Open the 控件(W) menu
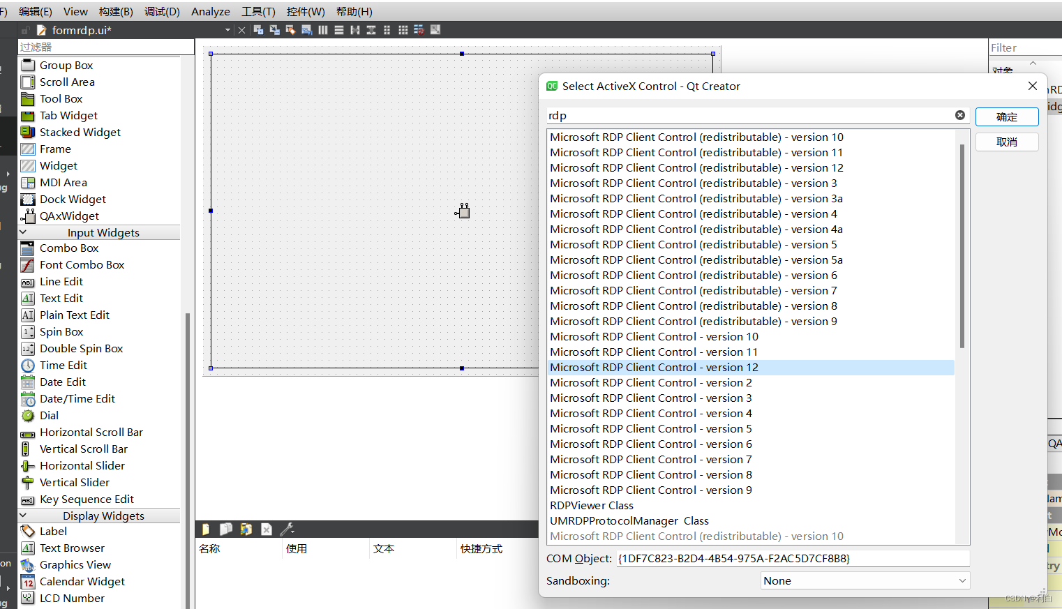Viewport: 1062px width, 609px height. (306, 12)
